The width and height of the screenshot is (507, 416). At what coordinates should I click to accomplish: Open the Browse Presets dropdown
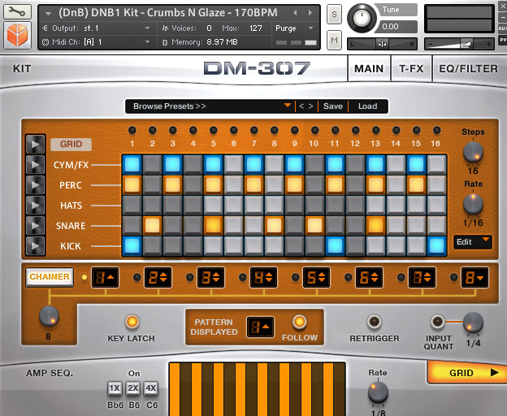(x=210, y=106)
